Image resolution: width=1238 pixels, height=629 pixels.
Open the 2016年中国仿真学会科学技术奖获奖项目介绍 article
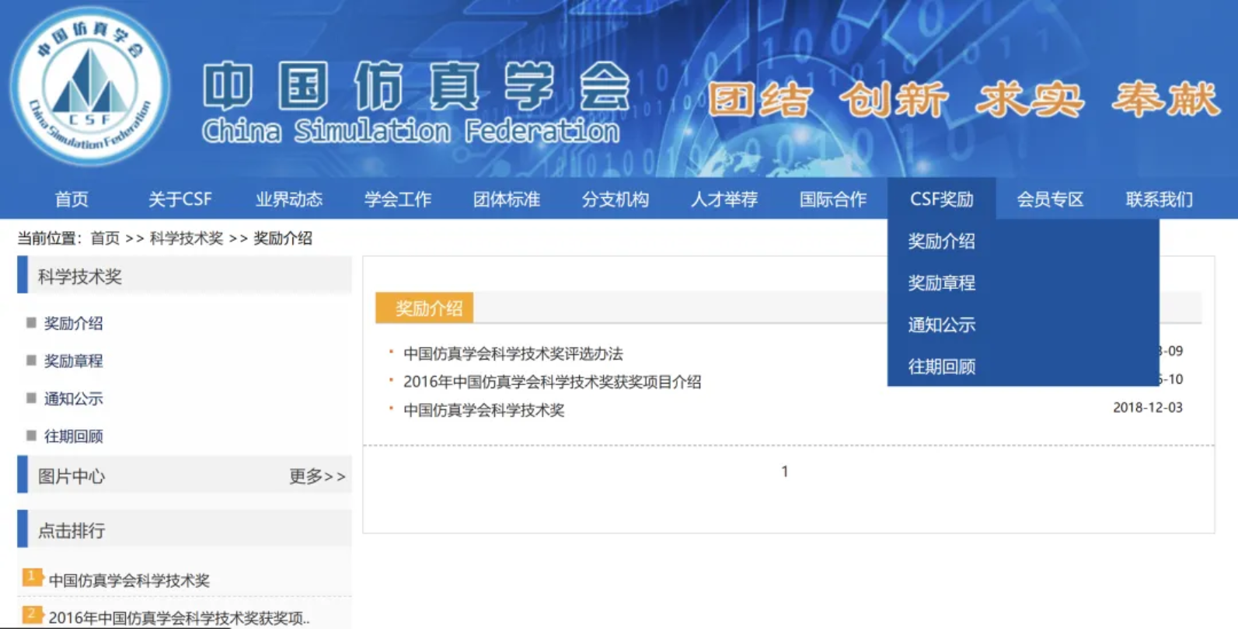tap(552, 382)
